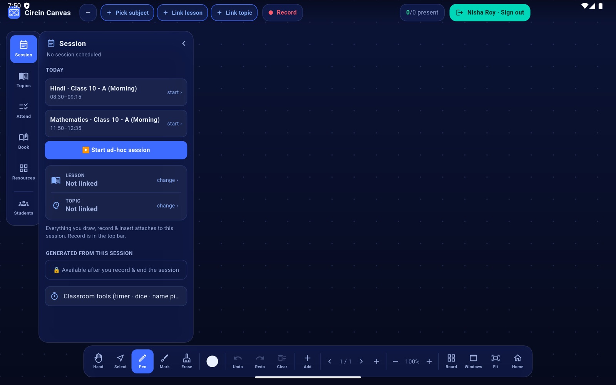Open change option for Lesson
616x385 pixels.
pyautogui.click(x=167, y=180)
